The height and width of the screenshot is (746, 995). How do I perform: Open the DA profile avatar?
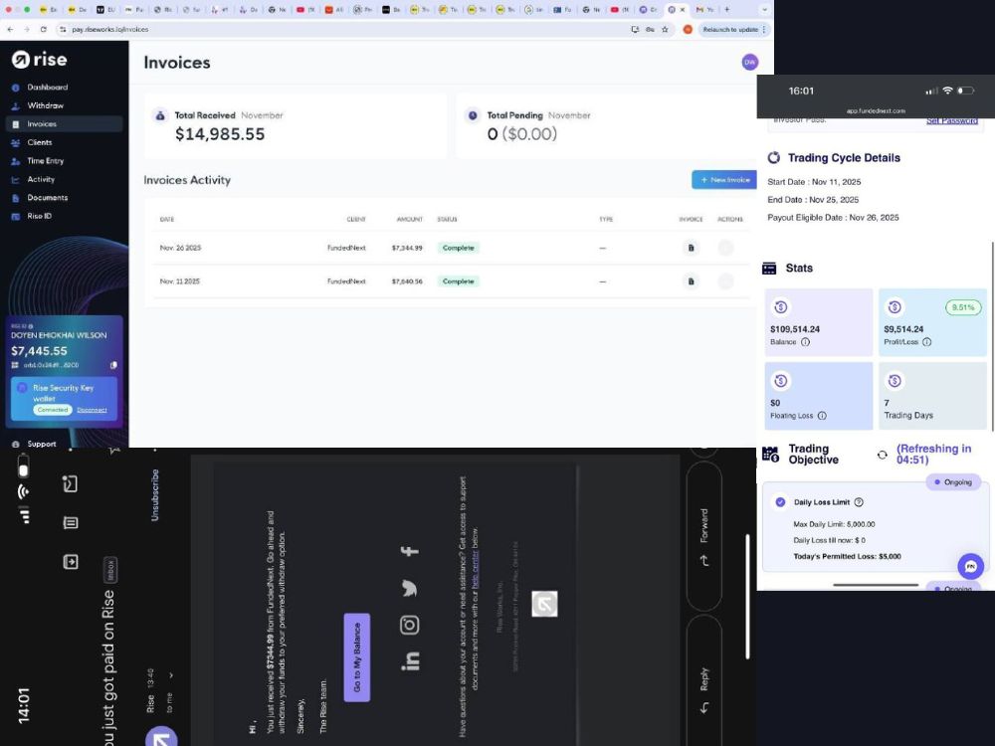[749, 62]
